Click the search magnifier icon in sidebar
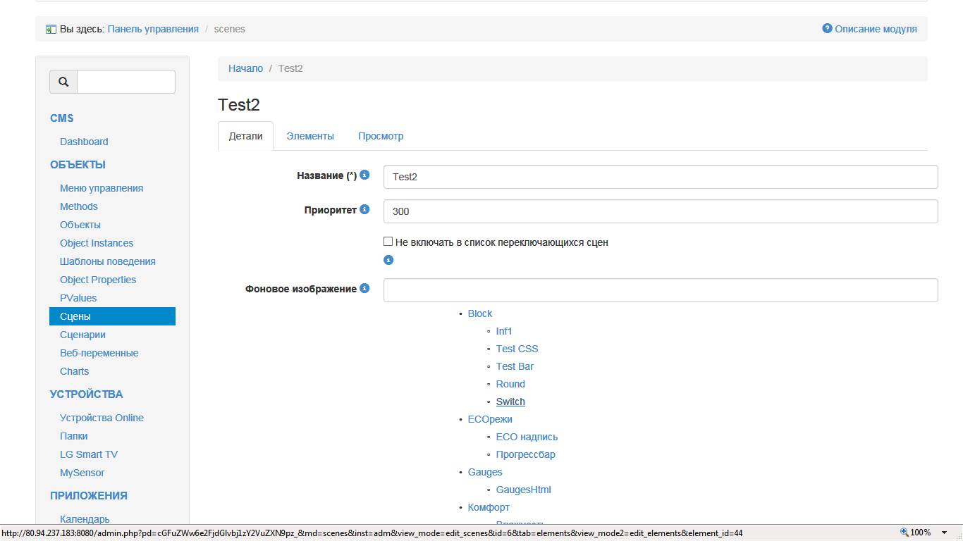 (63, 82)
